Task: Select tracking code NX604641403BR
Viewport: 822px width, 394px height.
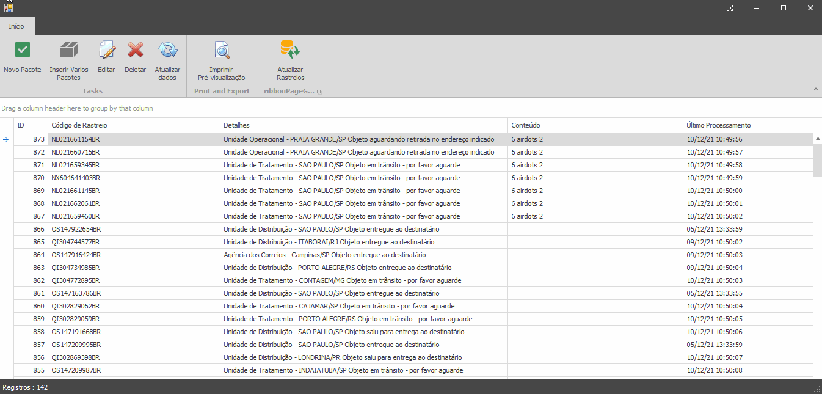Action: pyautogui.click(x=76, y=178)
